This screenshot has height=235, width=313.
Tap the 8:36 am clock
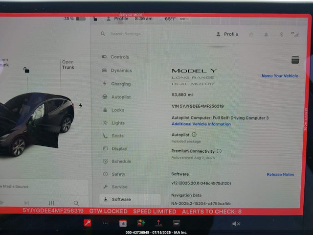143,19
